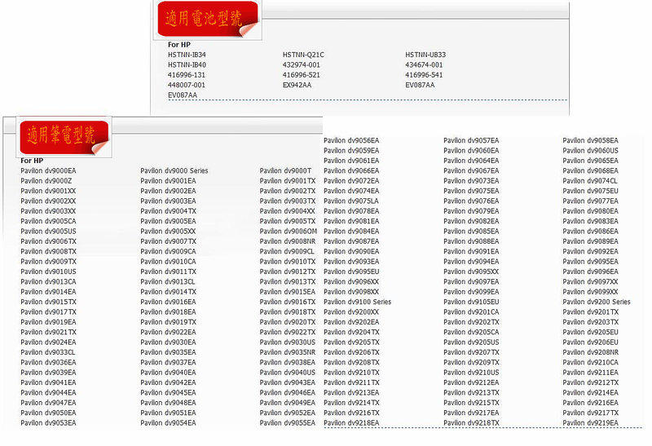Select the Pavilion dv9010CA entry
652x446 pixels.
coord(168,262)
